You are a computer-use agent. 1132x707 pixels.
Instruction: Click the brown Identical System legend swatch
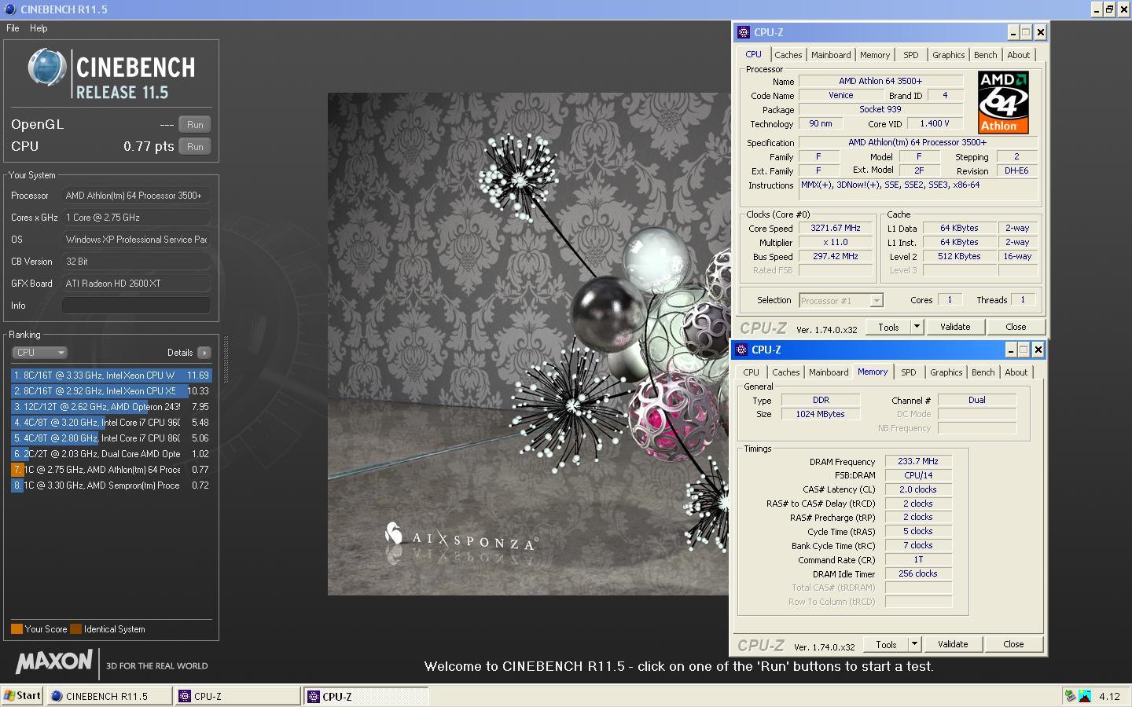click(75, 629)
